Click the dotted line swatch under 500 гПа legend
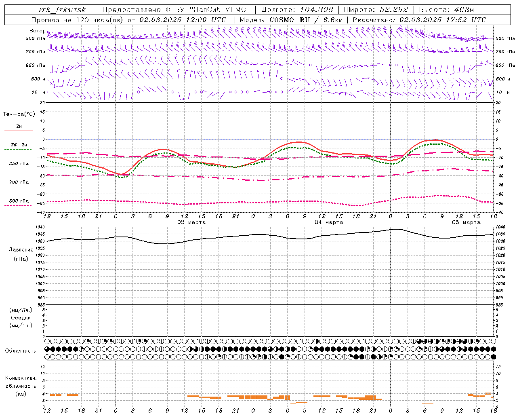This screenshot has height=414, width=517. (x=18, y=205)
